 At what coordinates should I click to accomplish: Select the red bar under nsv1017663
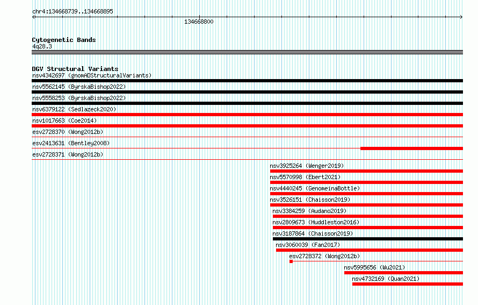pos(247,126)
